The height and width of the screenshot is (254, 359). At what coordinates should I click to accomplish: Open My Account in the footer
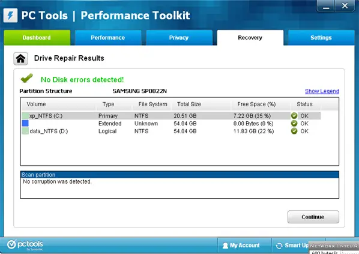tap(244, 246)
